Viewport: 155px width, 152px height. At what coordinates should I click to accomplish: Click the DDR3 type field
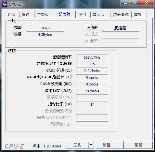(45, 28)
